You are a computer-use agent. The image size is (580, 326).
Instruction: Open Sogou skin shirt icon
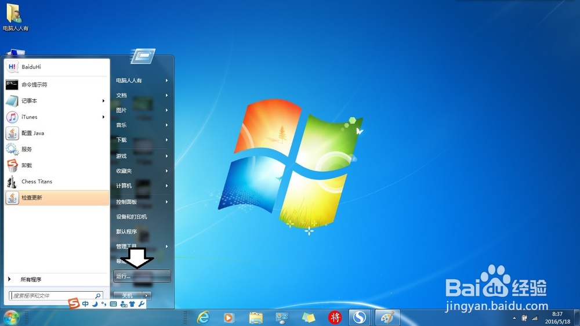coord(132,304)
